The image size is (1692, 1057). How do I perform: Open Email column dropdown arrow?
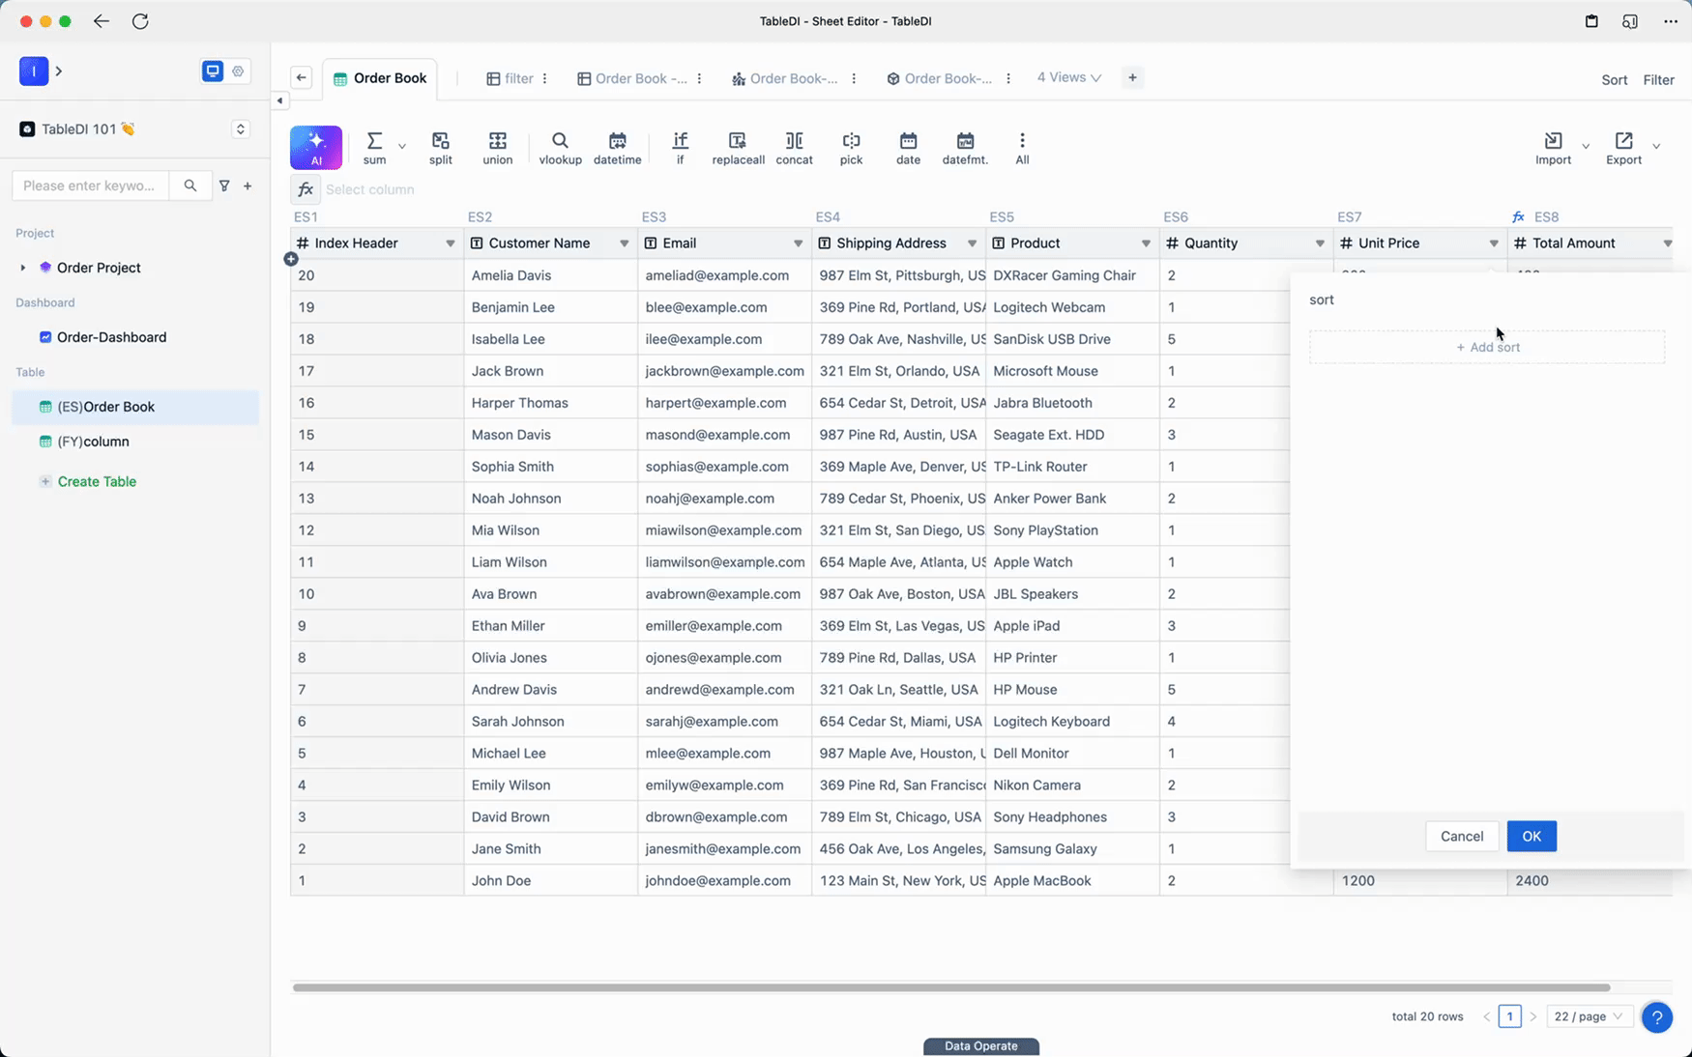click(x=798, y=243)
